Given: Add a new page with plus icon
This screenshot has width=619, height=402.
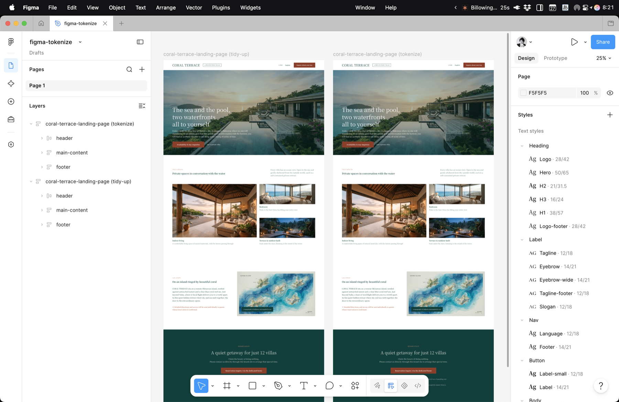Looking at the screenshot, I should 142,69.
